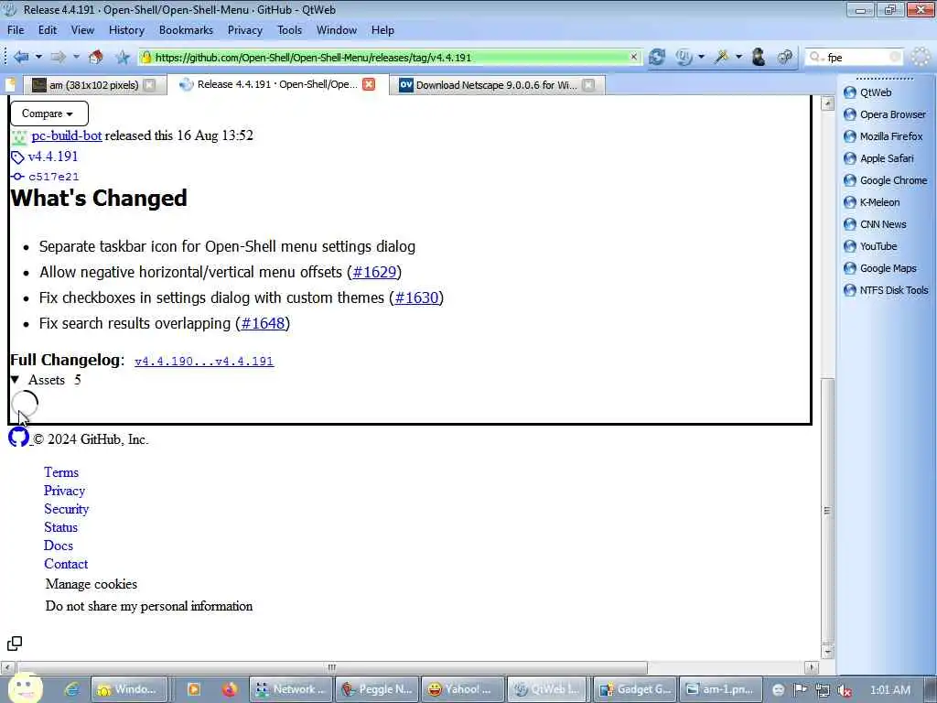Close the 'Release 4.4.191' tab

coord(369,84)
